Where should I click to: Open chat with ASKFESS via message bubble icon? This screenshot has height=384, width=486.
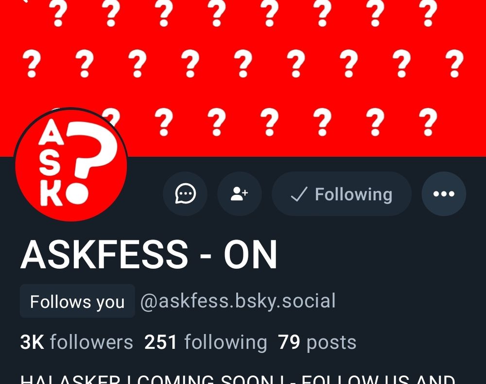click(x=185, y=194)
